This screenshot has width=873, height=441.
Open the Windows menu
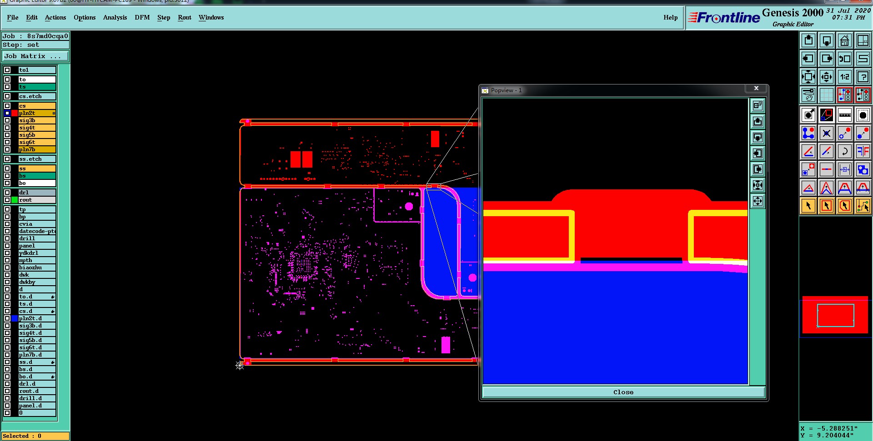point(211,17)
